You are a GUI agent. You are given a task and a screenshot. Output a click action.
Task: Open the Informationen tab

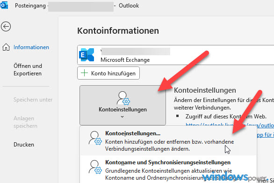pyautogui.click(x=31, y=47)
